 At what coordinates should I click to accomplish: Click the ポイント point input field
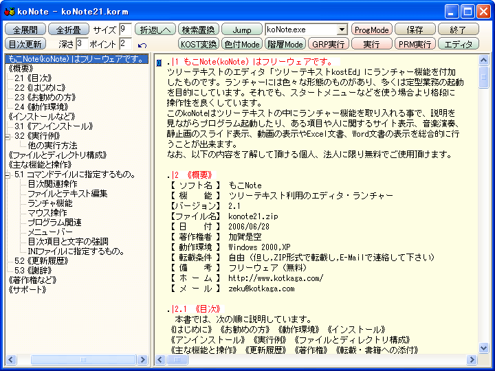[x=125, y=44]
